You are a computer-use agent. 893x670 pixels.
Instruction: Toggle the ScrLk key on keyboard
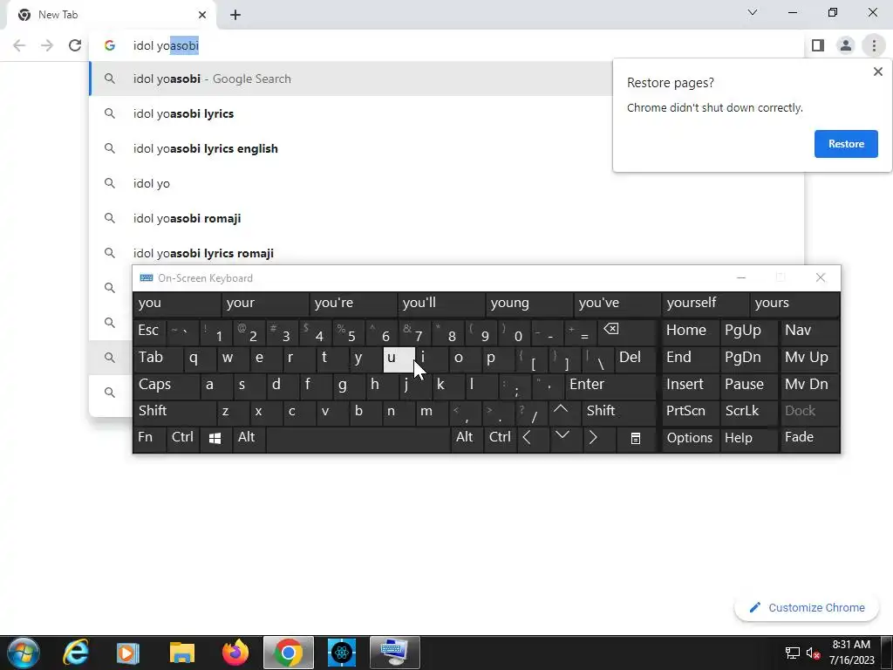tap(747, 412)
